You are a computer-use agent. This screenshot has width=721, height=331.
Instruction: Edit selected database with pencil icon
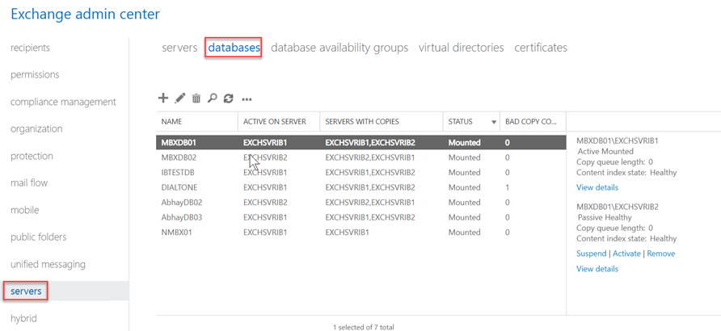180,98
